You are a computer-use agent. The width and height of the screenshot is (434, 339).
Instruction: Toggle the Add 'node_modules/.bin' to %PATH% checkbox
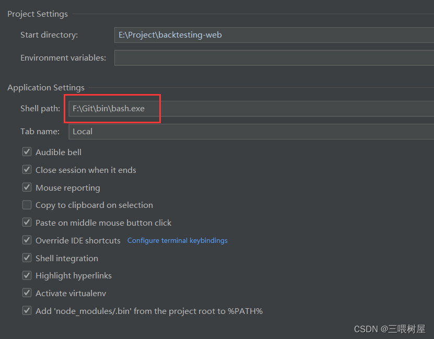pyautogui.click(x=27, y=311)
